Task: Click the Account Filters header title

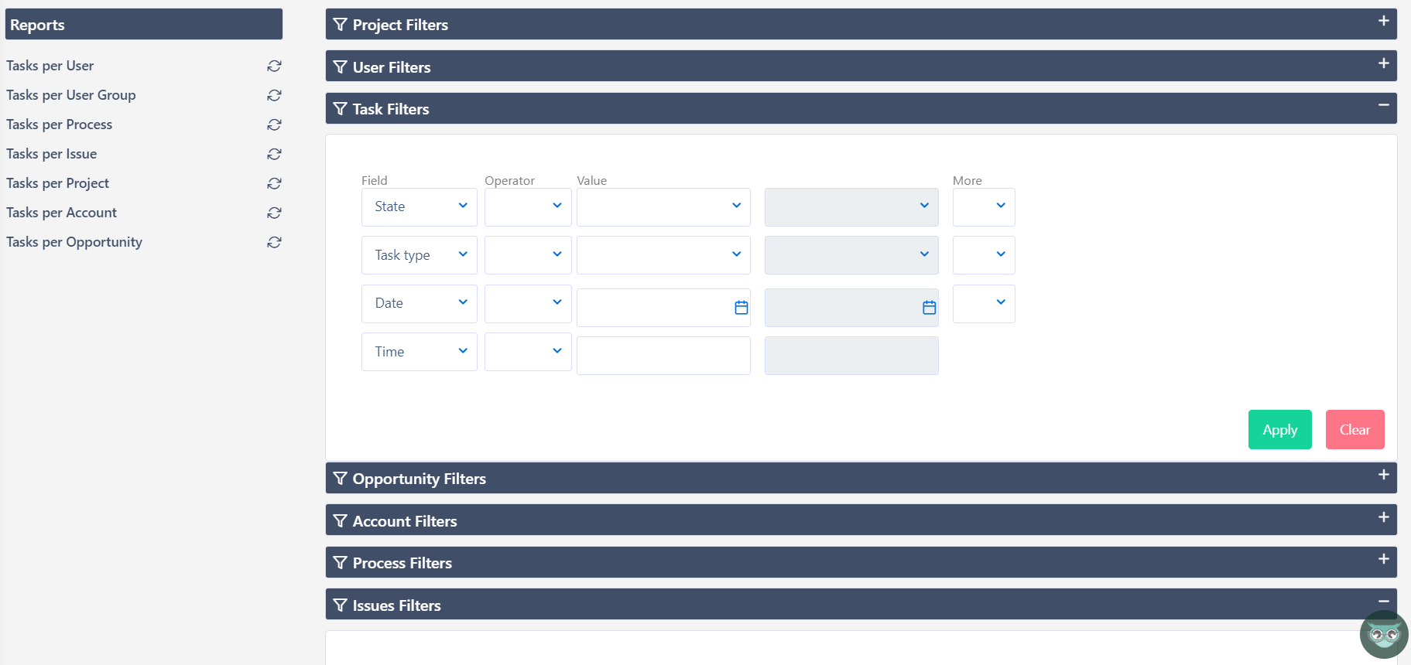Action: [405, 521]
